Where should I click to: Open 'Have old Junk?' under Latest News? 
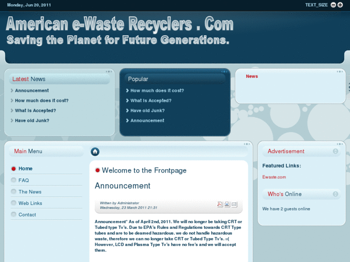pyautogui.click(x=32, y=121)
